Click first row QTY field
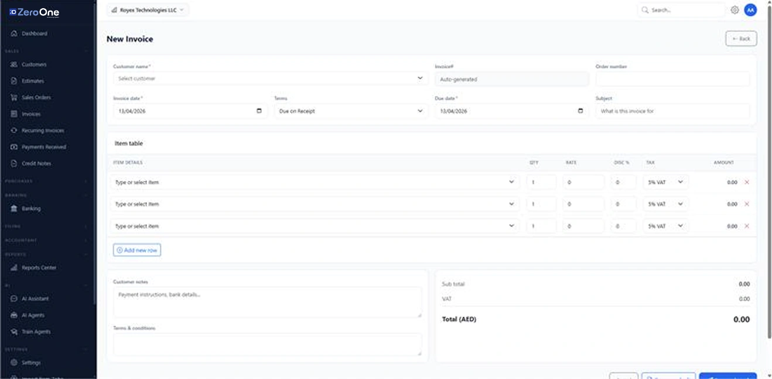 [541, 182]
